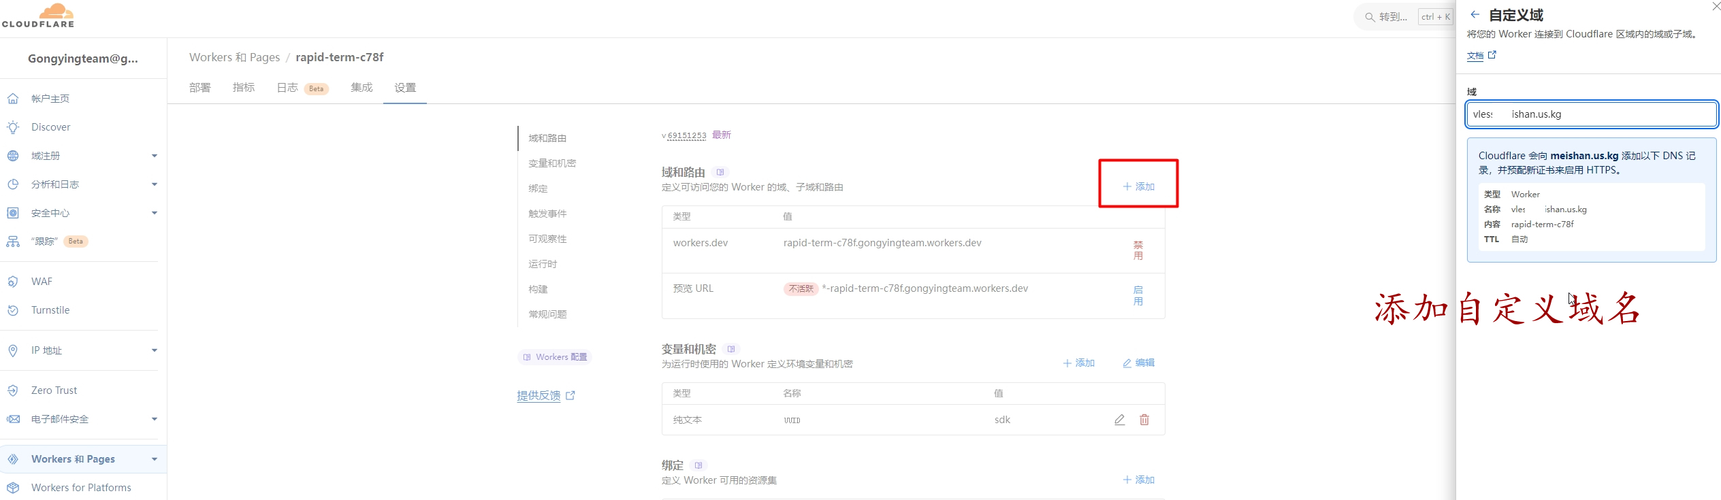Collapse the Workers 和 Pages menu

[155, 459]
